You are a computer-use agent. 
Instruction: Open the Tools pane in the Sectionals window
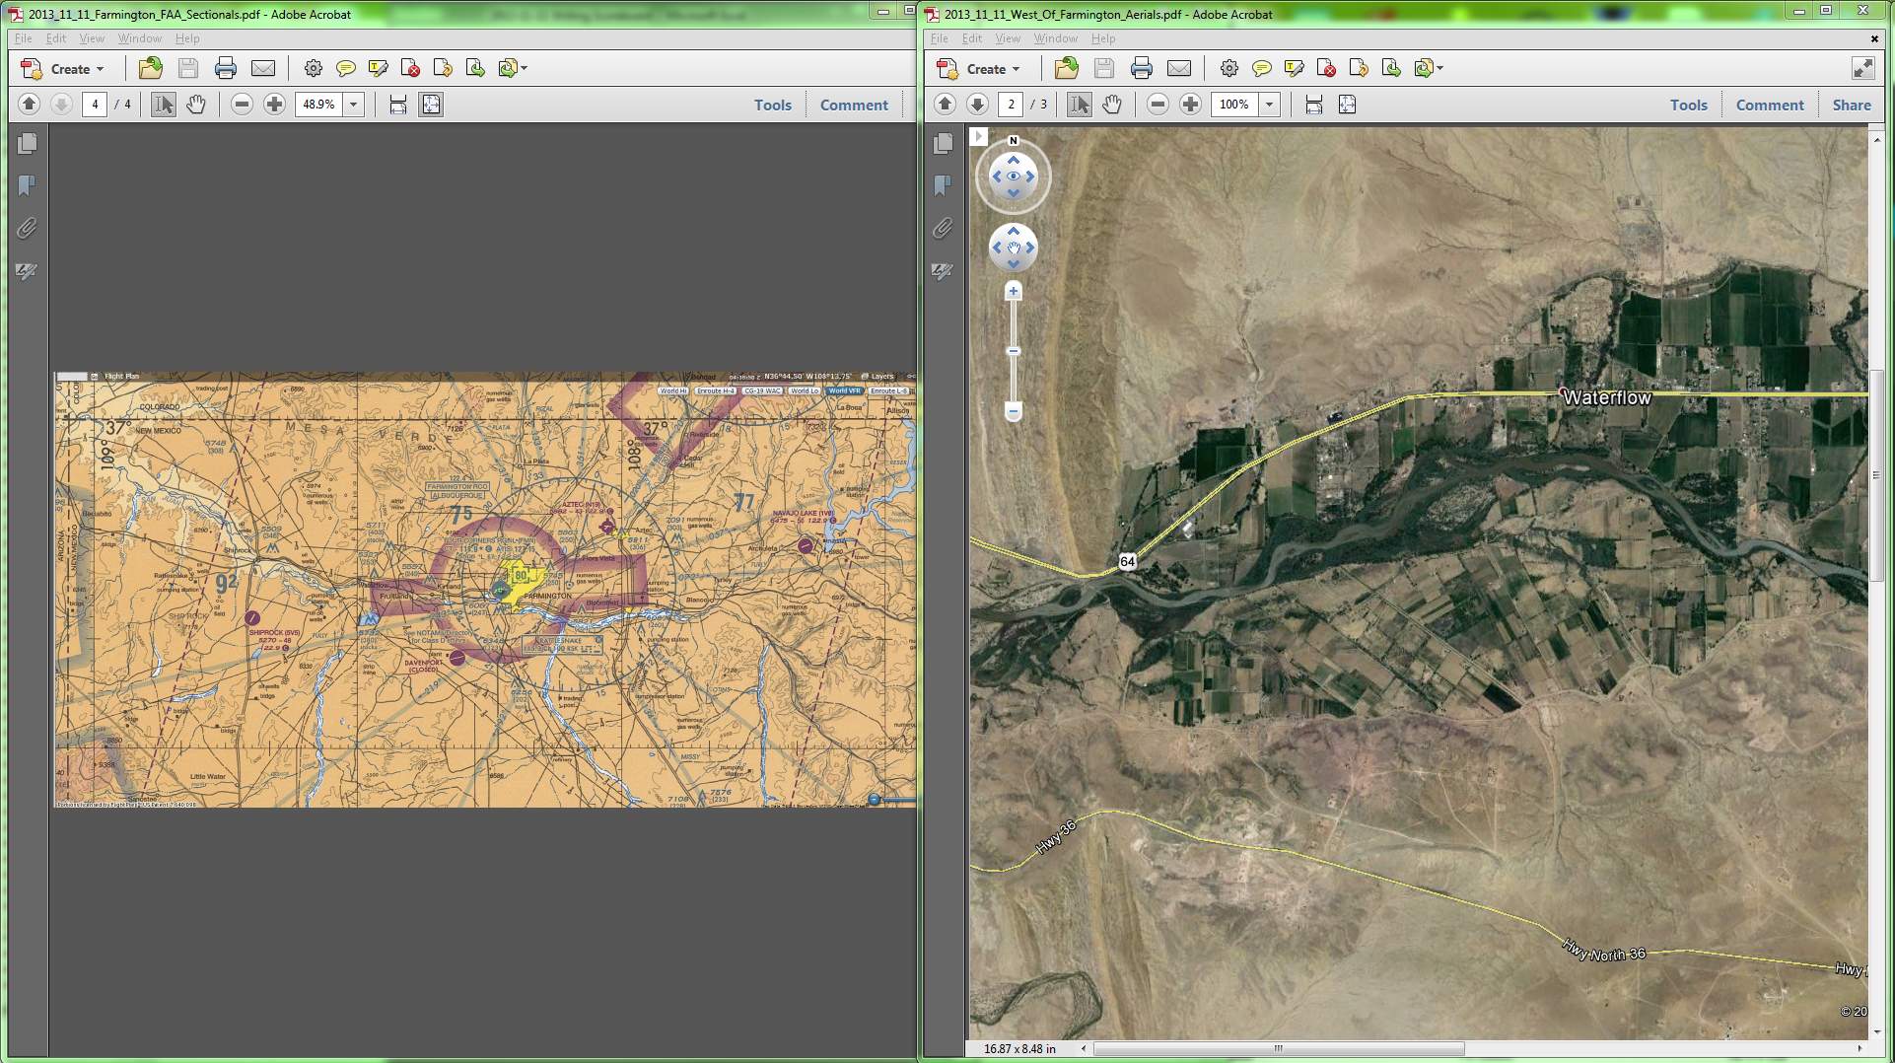(x=772, y=105)
